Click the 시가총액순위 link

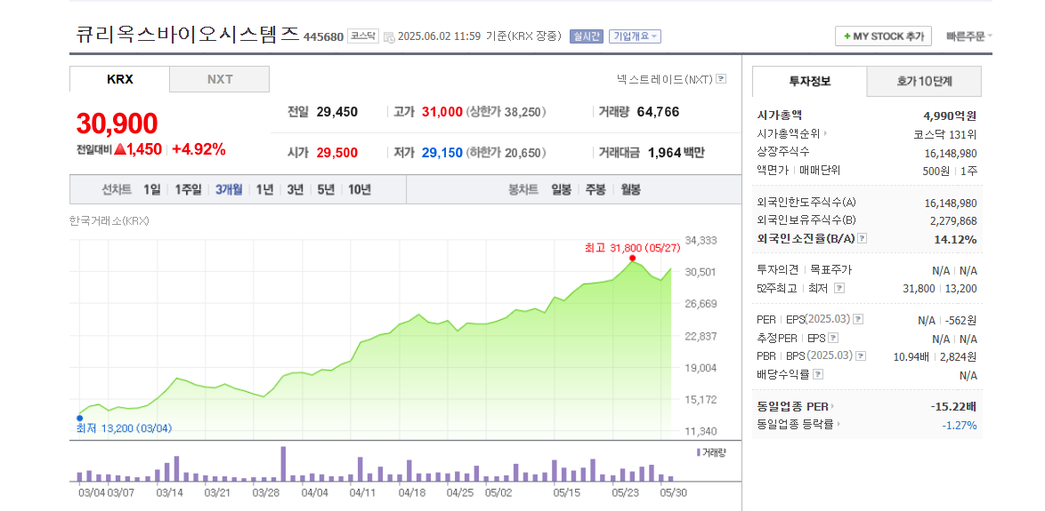(x=789, y=133)
